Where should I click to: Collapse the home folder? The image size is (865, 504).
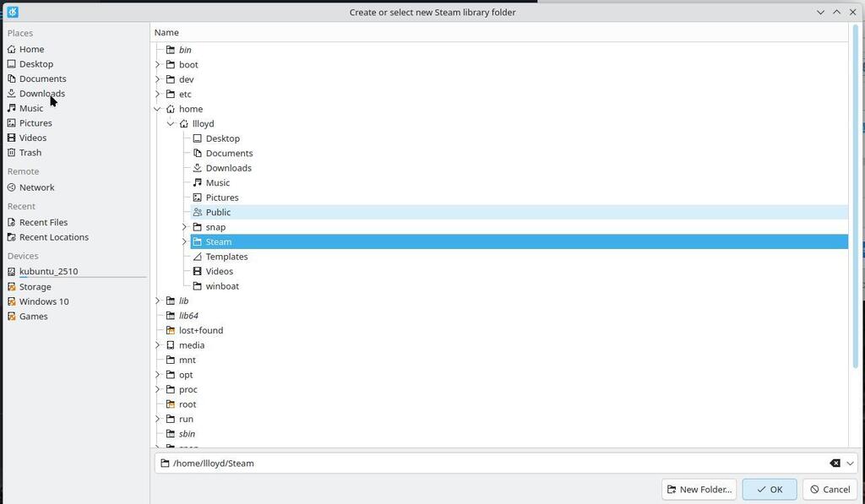click(158, 109)
